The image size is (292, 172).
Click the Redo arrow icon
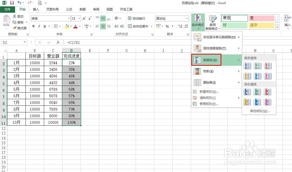(29, 3)
